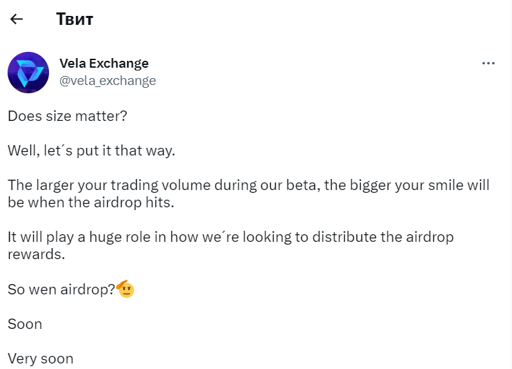Click the "Твит" page heading
This screenshot has width=512, height=369.
75,19
